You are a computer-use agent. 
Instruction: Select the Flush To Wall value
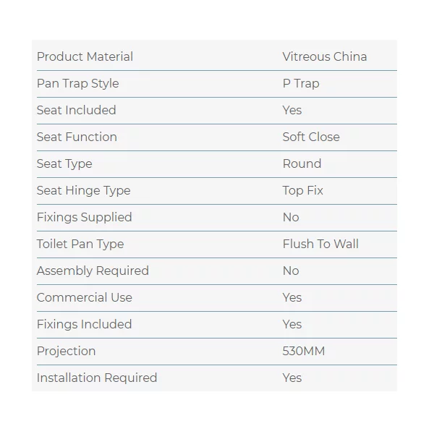pos(320,244)
